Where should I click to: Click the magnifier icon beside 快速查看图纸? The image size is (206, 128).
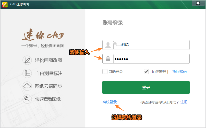pos(27,99)
